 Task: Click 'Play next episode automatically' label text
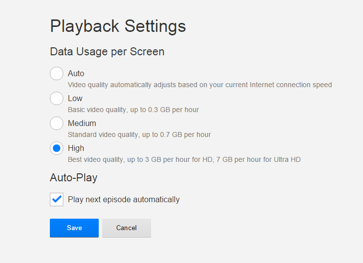(x=124, y=200)
